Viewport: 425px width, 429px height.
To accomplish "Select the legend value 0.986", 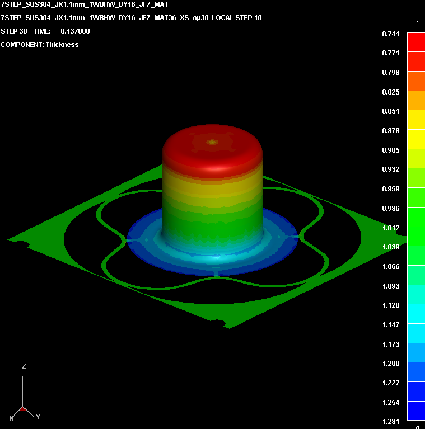I will [391, 209].
